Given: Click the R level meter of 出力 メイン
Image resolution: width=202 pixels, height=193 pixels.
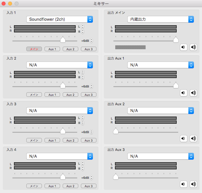Looking at the screenshot, I should [x=146, y=31].
